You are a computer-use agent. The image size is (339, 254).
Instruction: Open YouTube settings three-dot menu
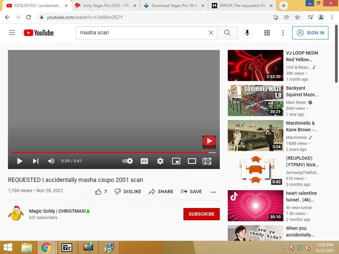283,33
